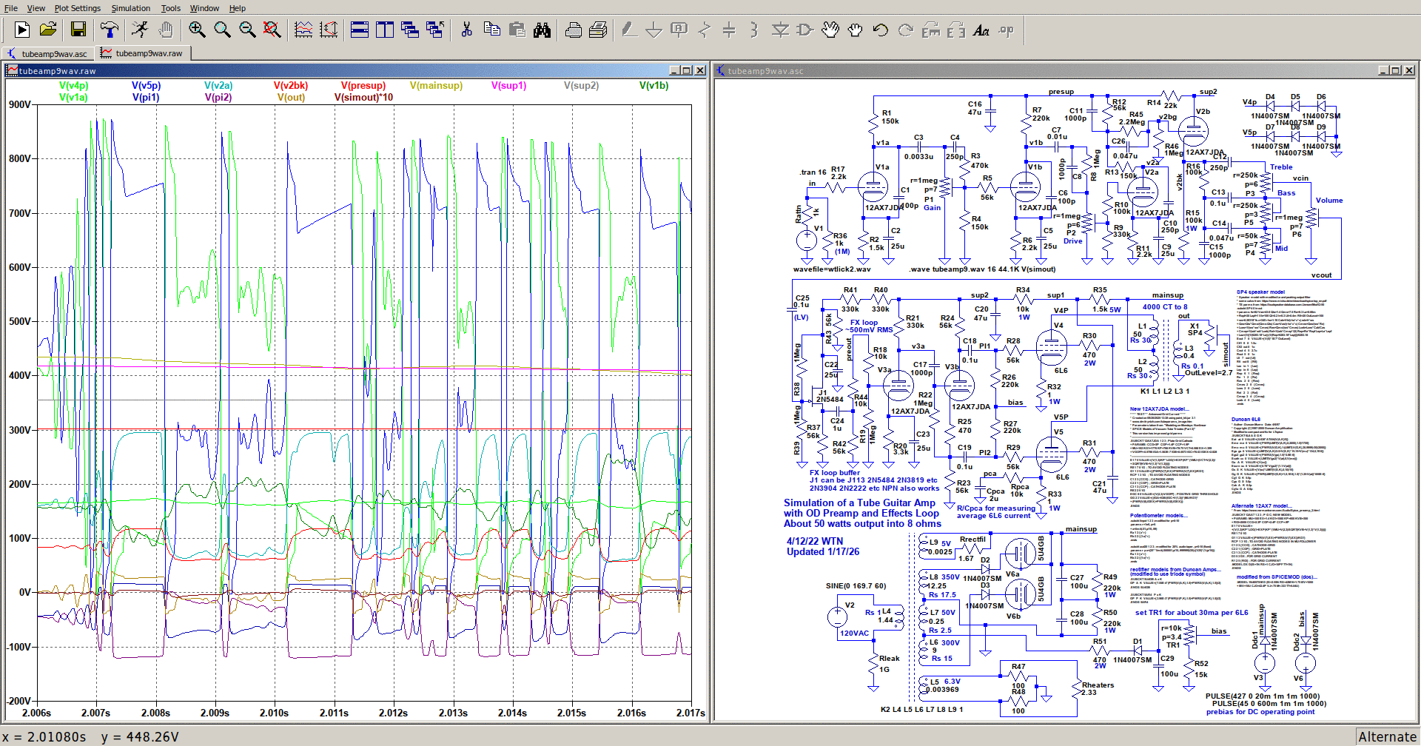Image resolution: width=1421 pixels, height=746 pixels.
Task: Click Zoom to Fit crossed magnifier icon
Action: click(x=272, y=30)
